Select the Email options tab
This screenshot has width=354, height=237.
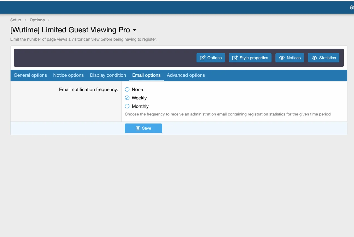(x=146, y=75)
